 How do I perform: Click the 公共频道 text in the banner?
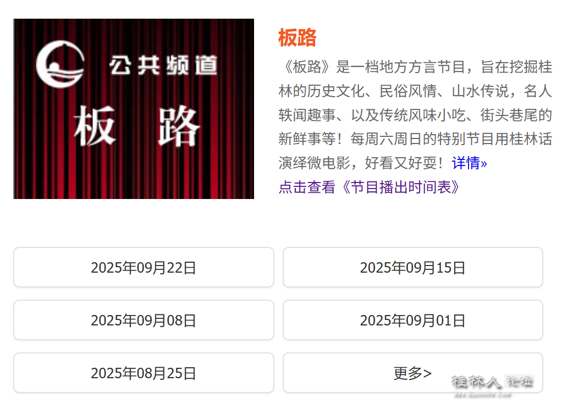pyautogui.click(x=163, y=65)
